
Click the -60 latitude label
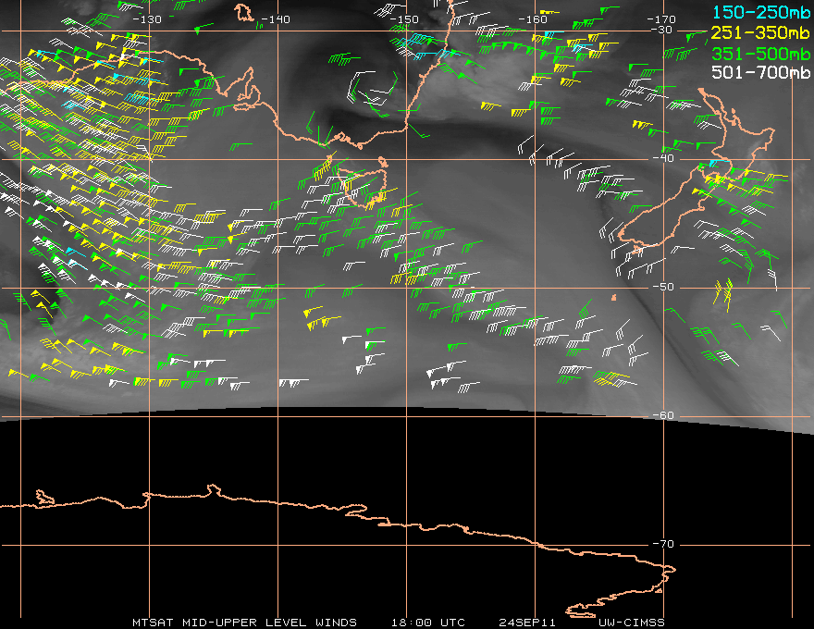coord(661,415)
